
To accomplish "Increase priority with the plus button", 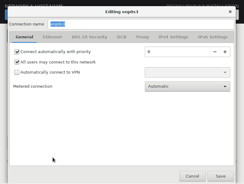I will (225, 52).
